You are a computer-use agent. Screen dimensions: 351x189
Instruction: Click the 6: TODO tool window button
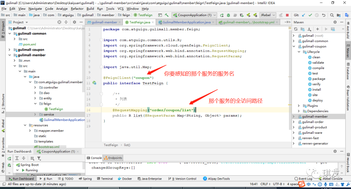pyautogui.click(x=66, y=179)
